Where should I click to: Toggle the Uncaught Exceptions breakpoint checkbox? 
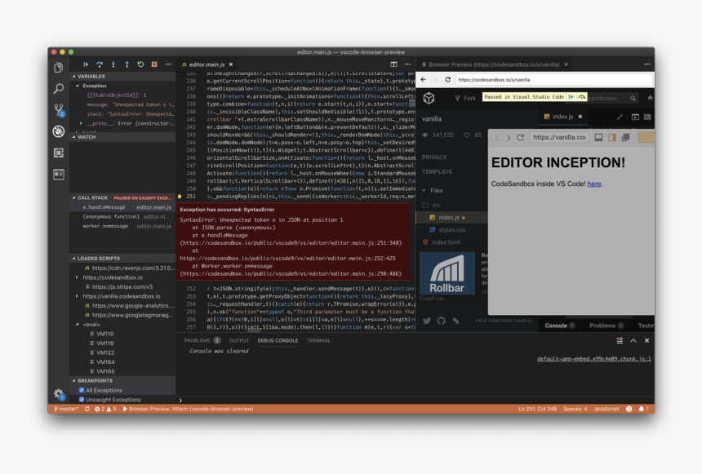[82, 400]
